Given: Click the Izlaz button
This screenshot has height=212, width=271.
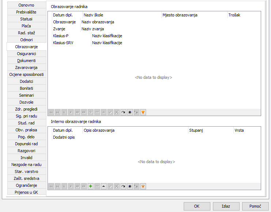Looking at the screenshot, I should (x=226, y=206).
